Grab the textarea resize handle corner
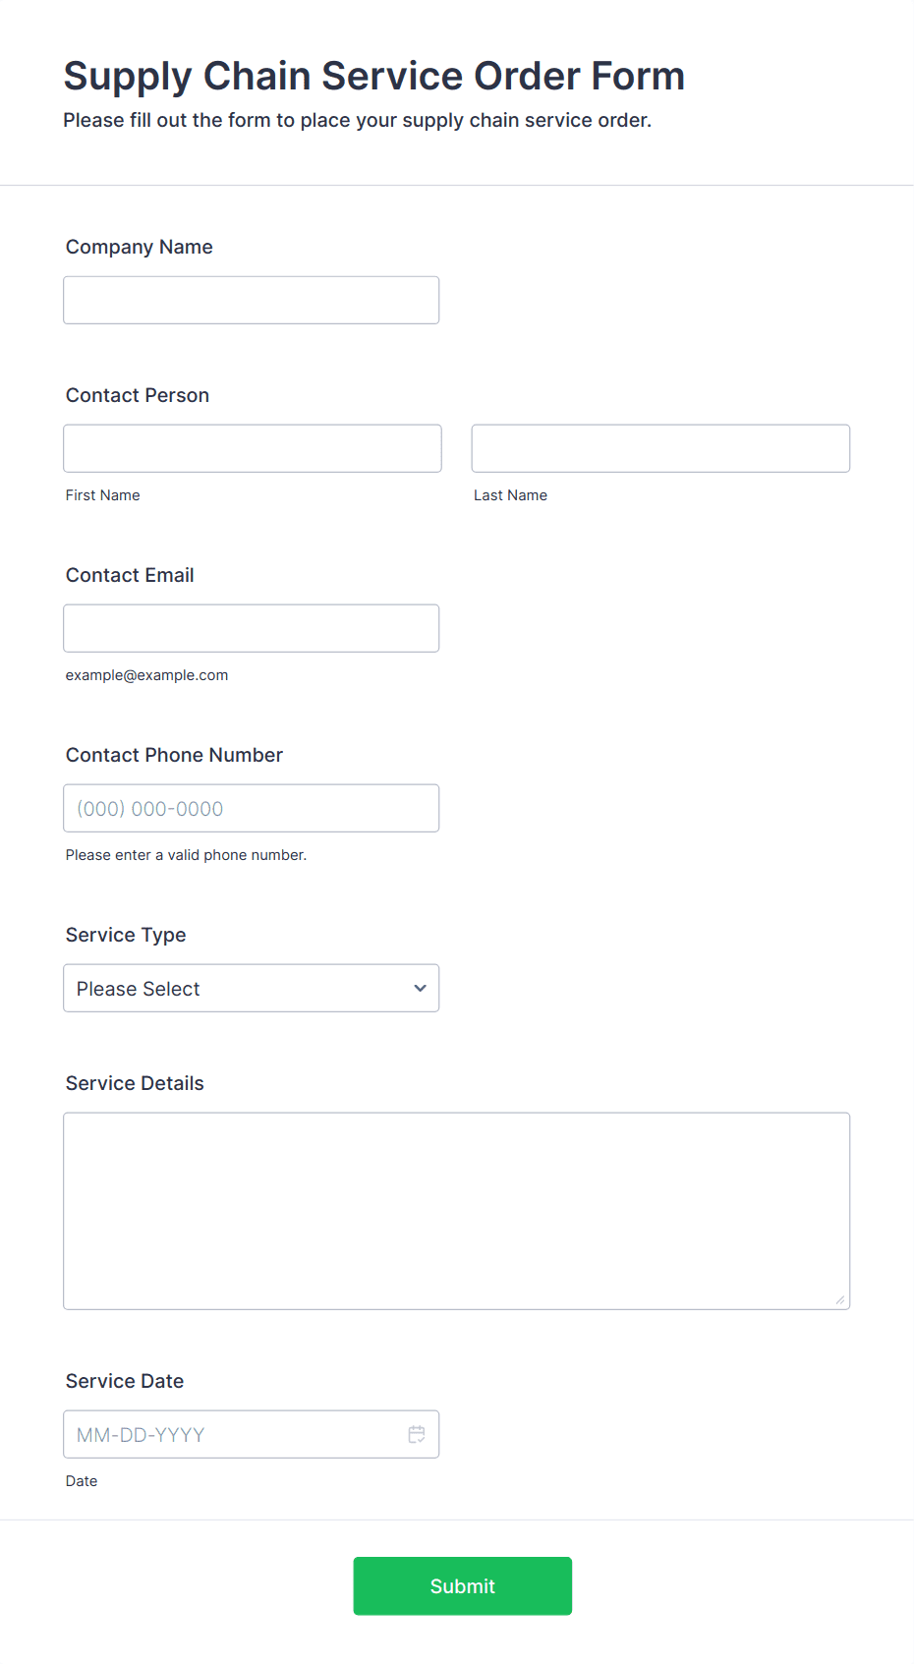914x1664 pixels. pos(840,1299)
